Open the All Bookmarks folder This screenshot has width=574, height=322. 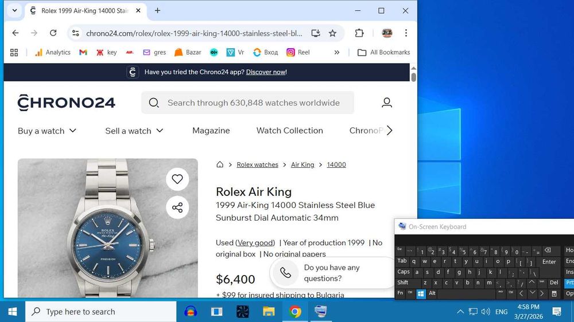383,53
